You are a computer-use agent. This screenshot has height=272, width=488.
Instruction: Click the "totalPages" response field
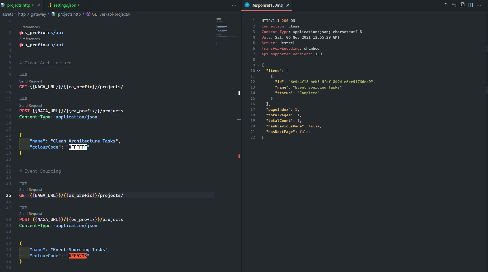[284, 115]
